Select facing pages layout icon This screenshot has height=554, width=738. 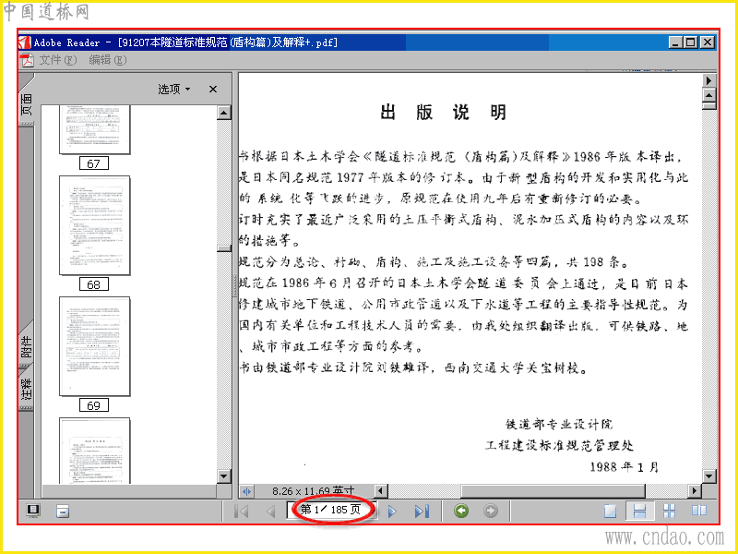699,511
